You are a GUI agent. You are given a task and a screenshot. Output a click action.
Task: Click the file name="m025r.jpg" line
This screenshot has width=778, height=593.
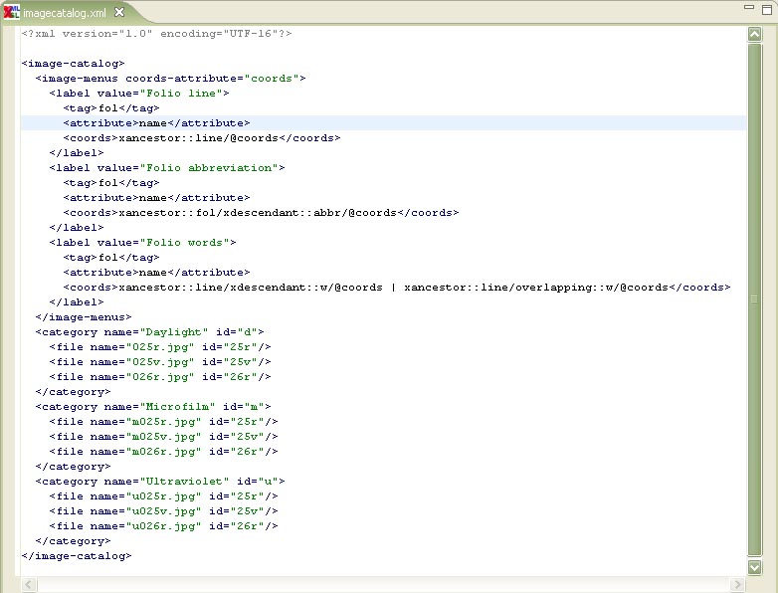click(163, 421)
